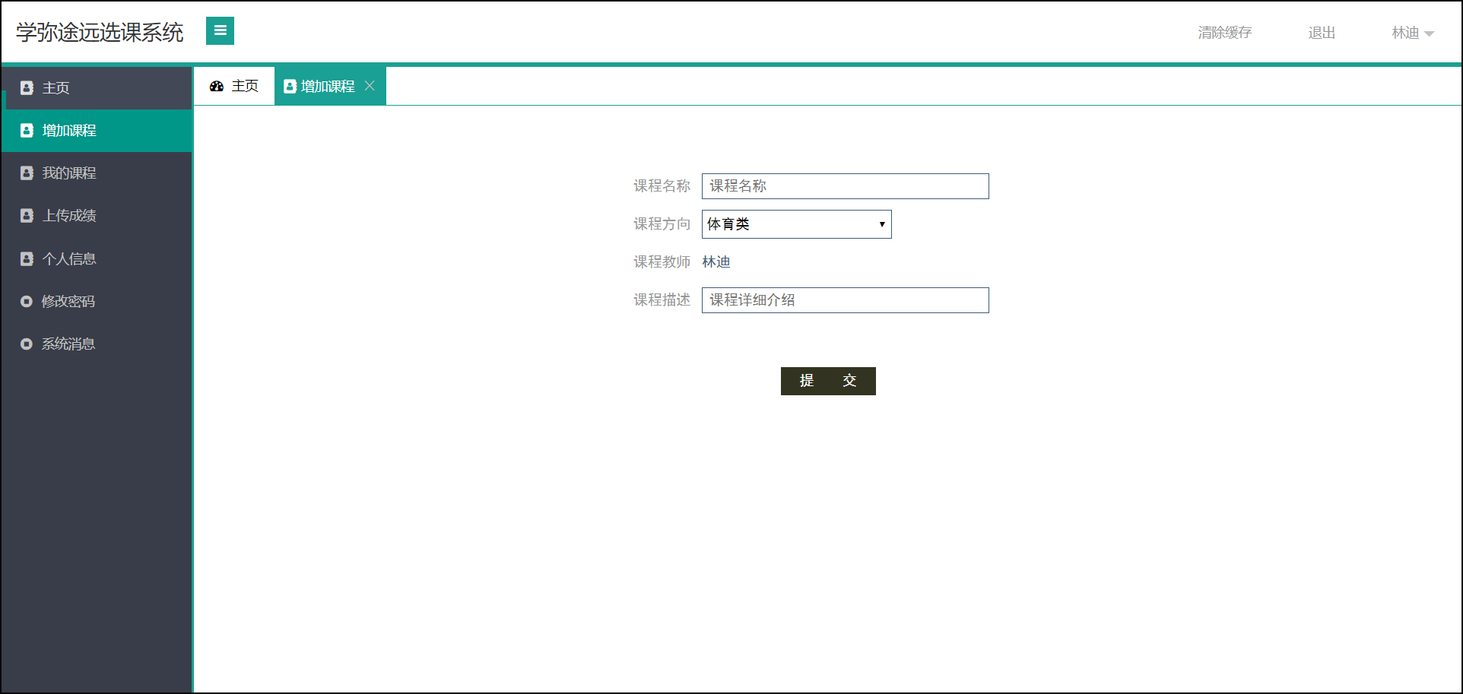
Task: Click the dropdown arrow showing 体育类
Action: coord(881,223)
